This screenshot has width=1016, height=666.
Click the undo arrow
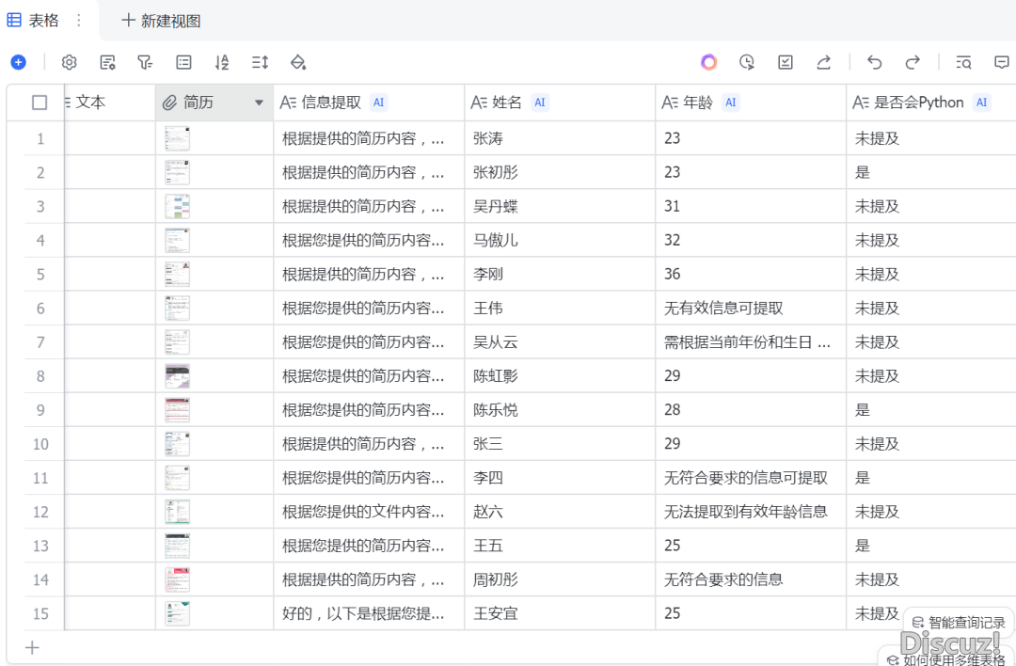[x=875, y=62]
